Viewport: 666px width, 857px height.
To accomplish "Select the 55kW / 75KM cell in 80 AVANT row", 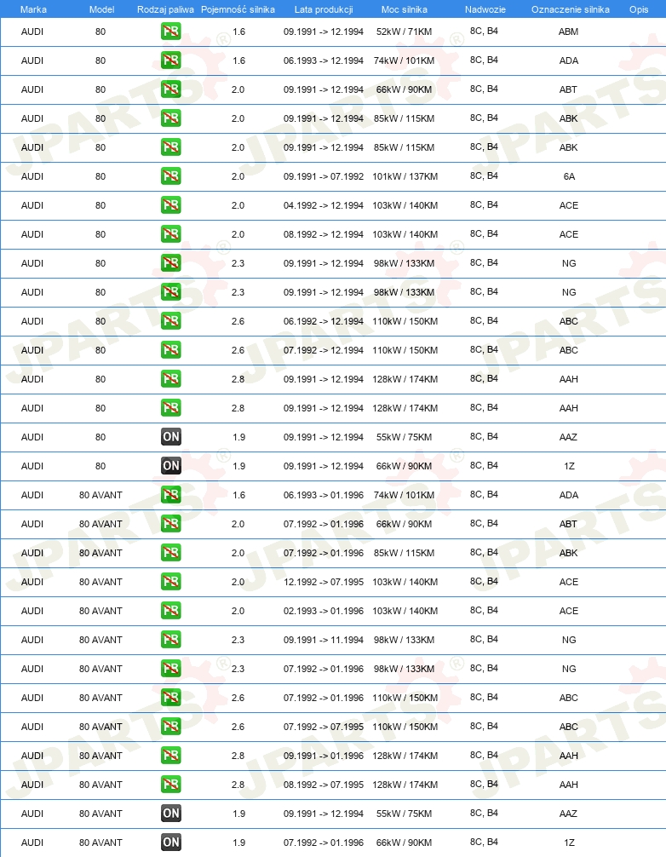I will [x=405, y=814].
